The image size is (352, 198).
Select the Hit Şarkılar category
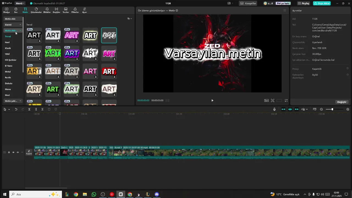tap(11, 60)
